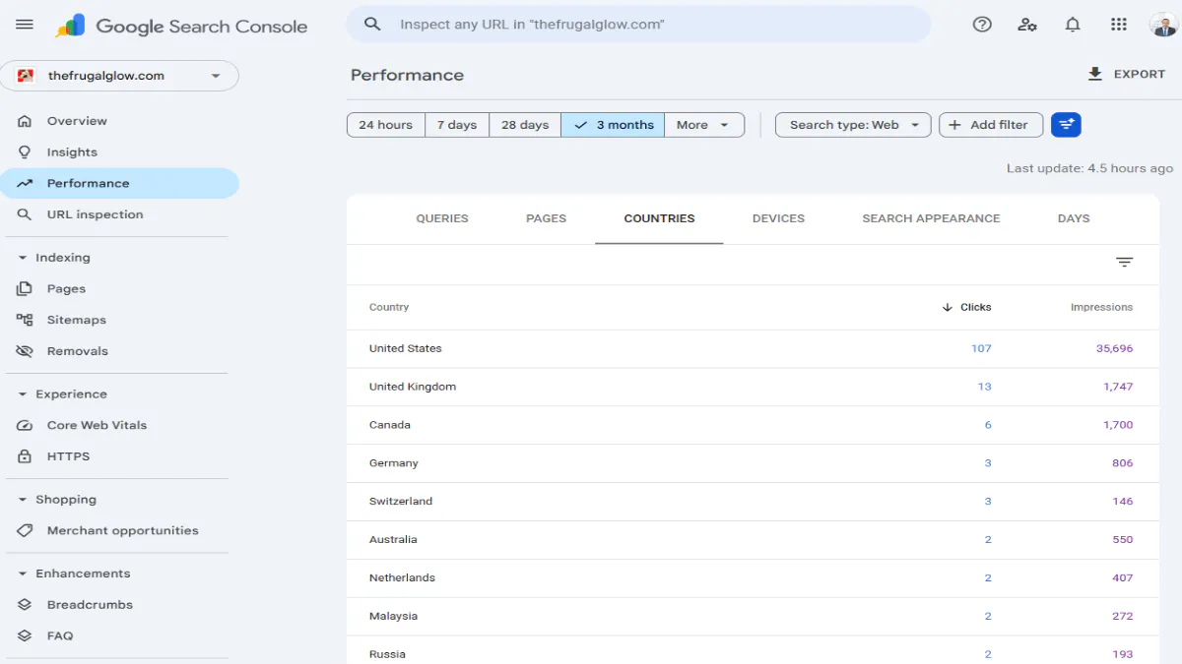Click the Core Web Vitals gauge icon

[25, 425]
